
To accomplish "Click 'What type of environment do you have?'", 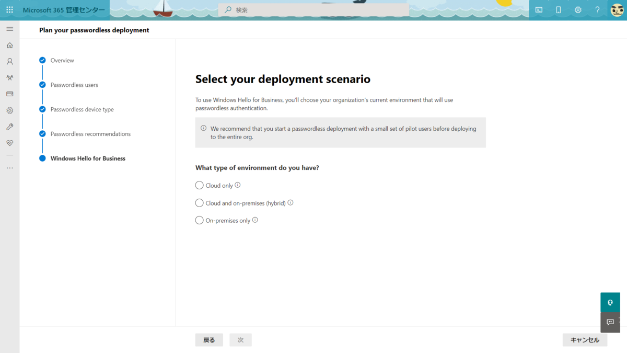I will click(257, 168).
